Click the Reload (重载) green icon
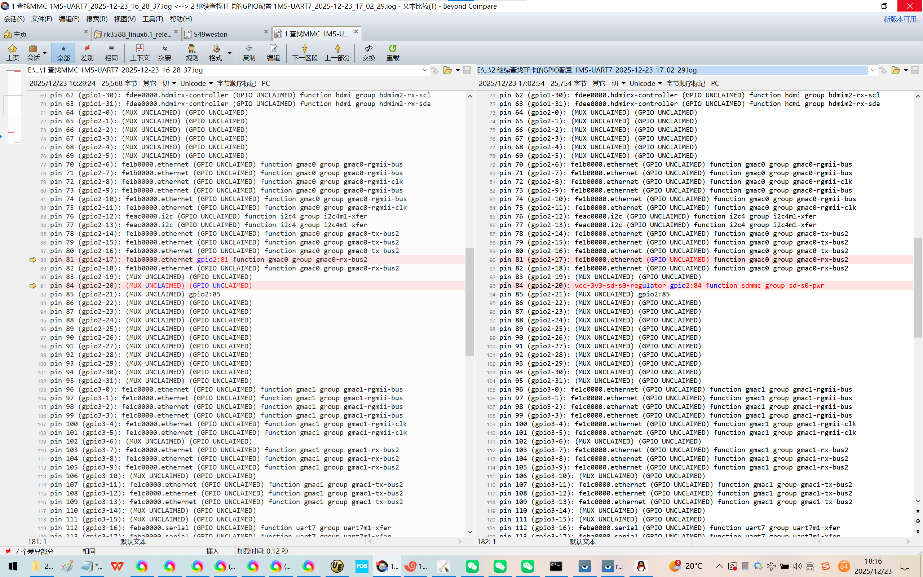 click(x=393, y=52)
